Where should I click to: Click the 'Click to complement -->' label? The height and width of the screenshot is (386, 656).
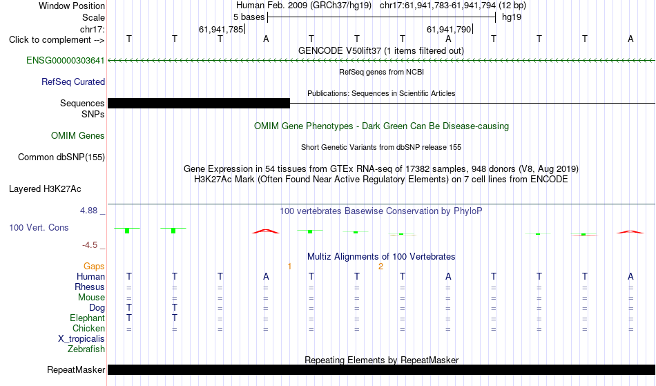(57, 40)
